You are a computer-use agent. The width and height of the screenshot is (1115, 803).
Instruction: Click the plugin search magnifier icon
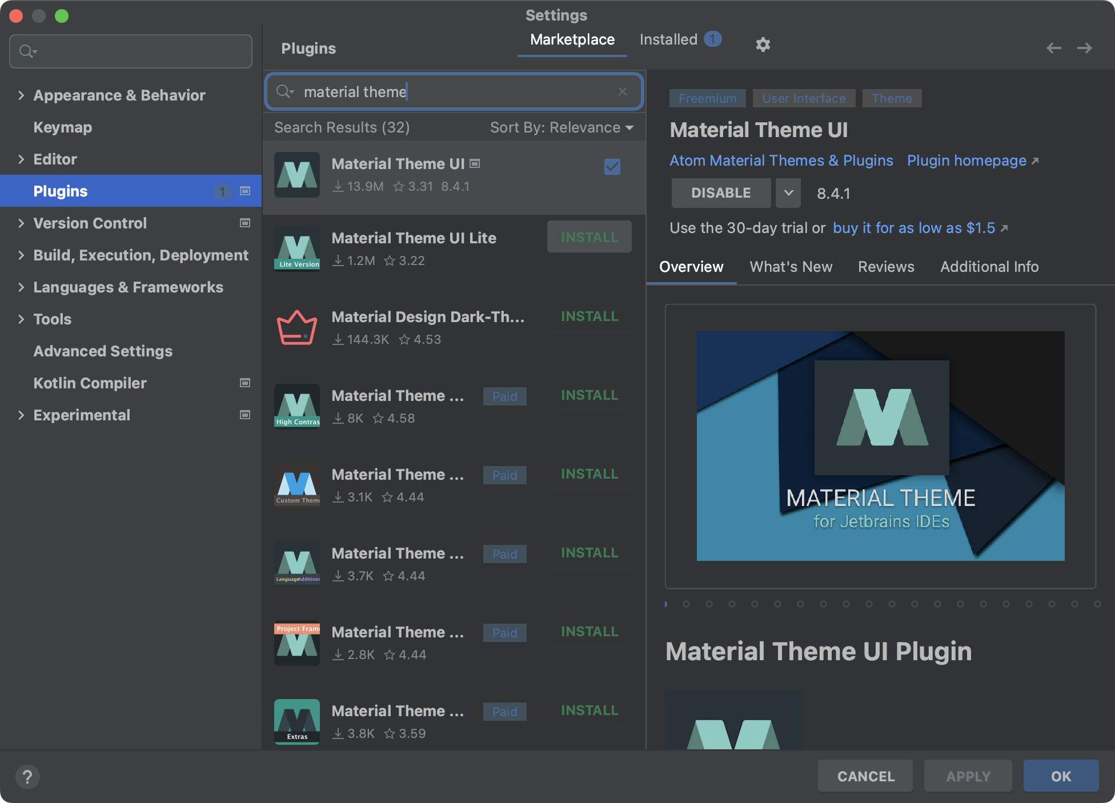284,91
